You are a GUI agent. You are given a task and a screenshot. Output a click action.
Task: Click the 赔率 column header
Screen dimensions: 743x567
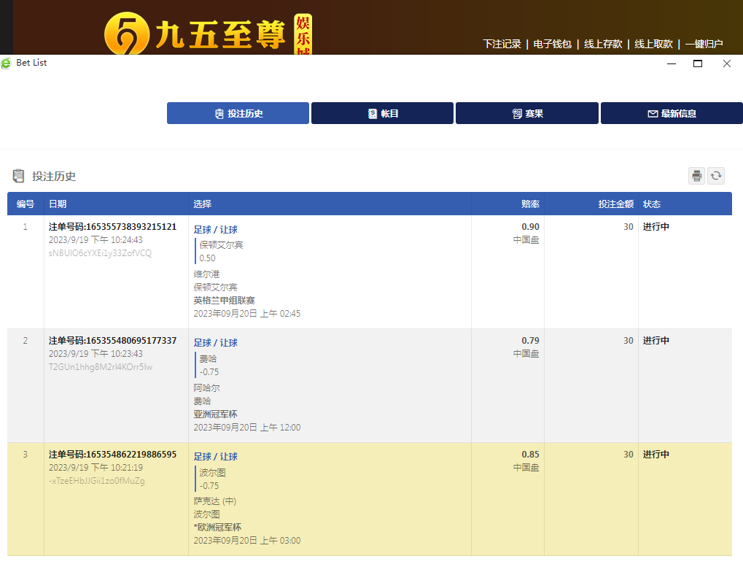530,204
